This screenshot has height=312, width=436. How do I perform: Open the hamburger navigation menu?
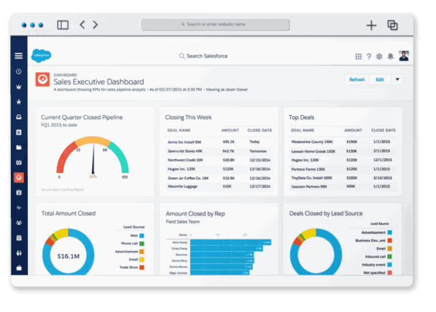18,56
